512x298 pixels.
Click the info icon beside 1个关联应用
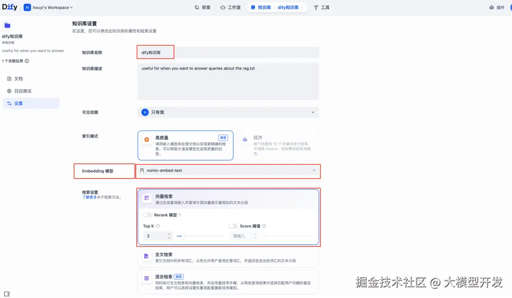coord(27,61)
